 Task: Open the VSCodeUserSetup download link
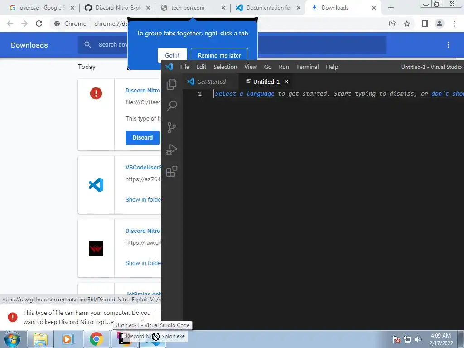pos(143,167)
